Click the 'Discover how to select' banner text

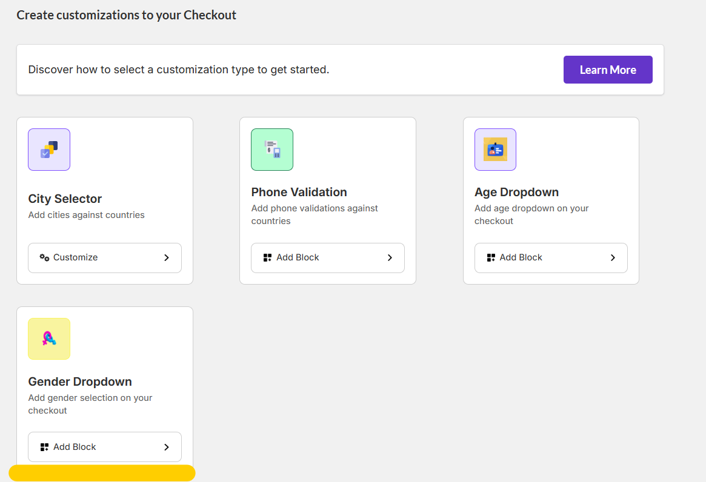(179, 70)
